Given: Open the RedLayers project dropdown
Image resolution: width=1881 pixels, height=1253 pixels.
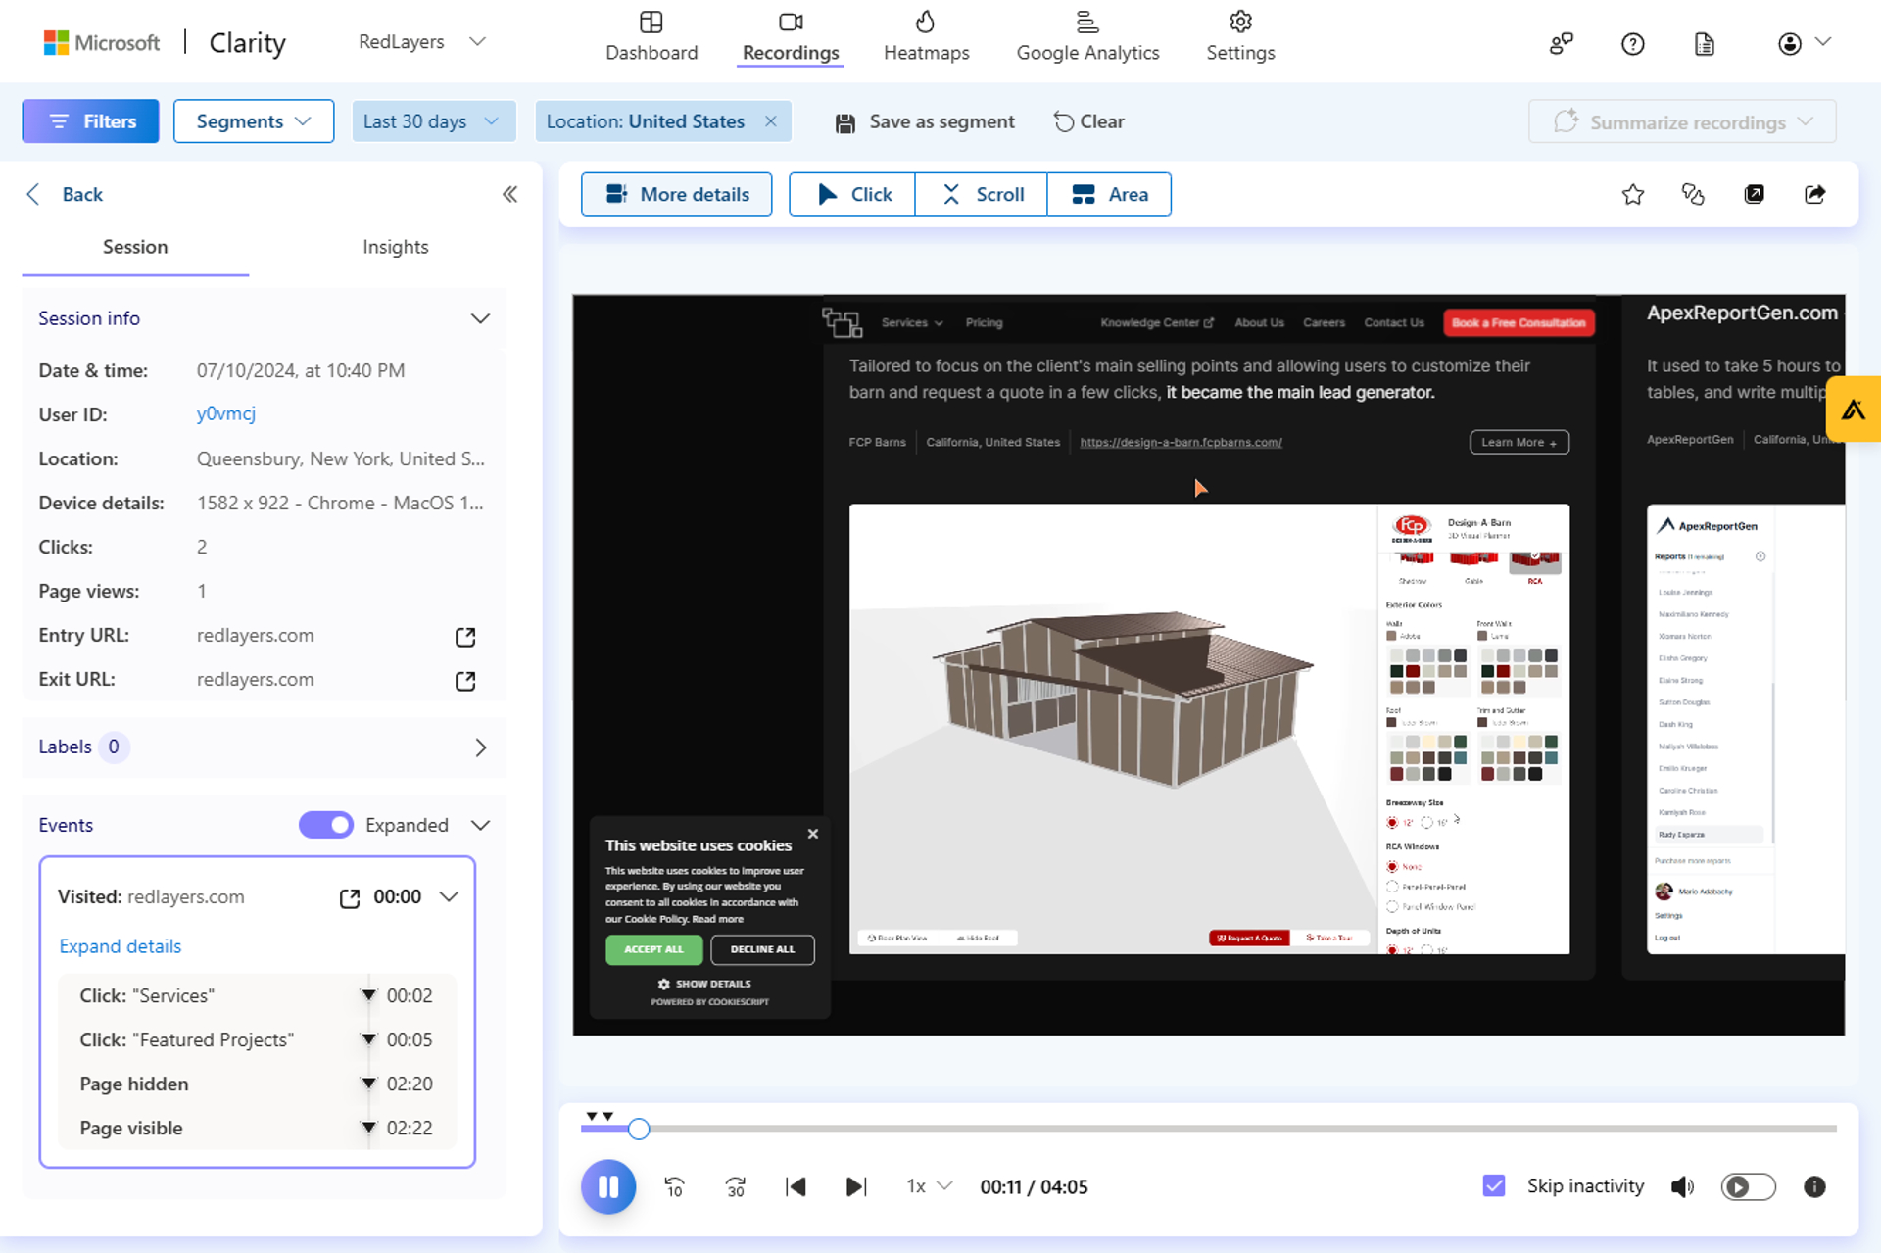Looking at the screenshot, I should click(421, 42).
